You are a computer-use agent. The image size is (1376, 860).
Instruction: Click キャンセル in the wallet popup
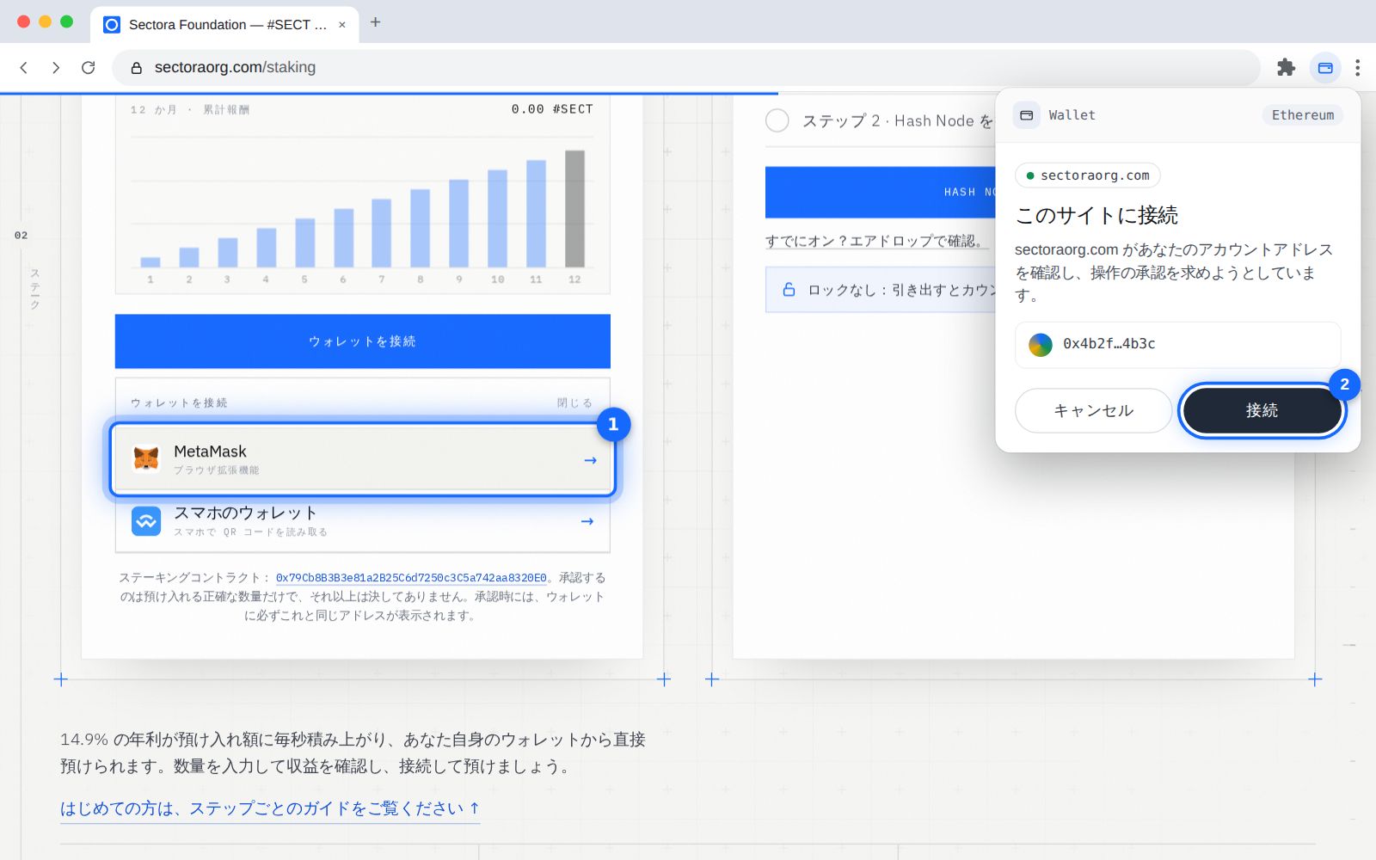pos(1093,410)
